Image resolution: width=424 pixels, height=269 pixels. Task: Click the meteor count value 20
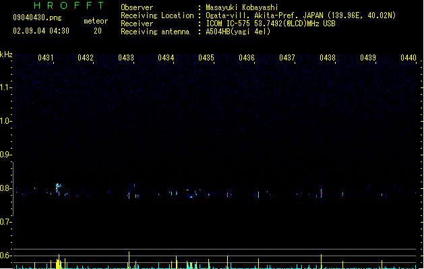click(x=98, y=31)
